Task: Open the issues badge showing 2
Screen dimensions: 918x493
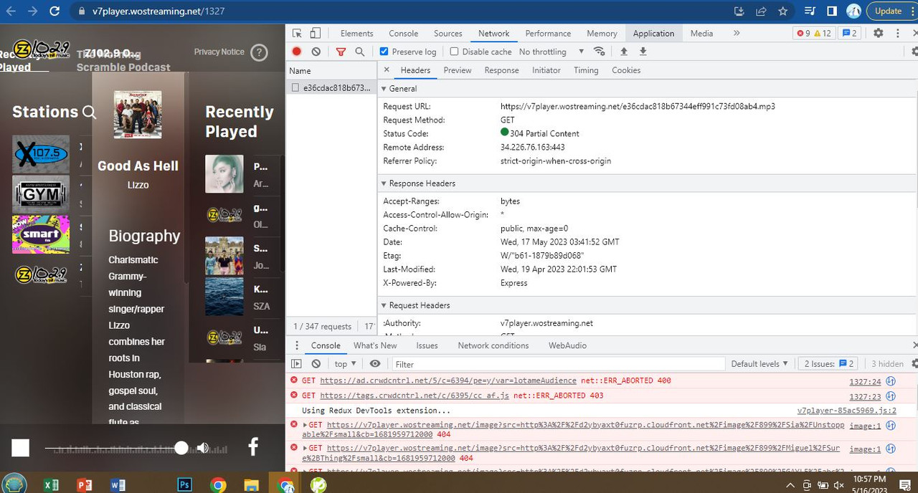Action: 850,33
